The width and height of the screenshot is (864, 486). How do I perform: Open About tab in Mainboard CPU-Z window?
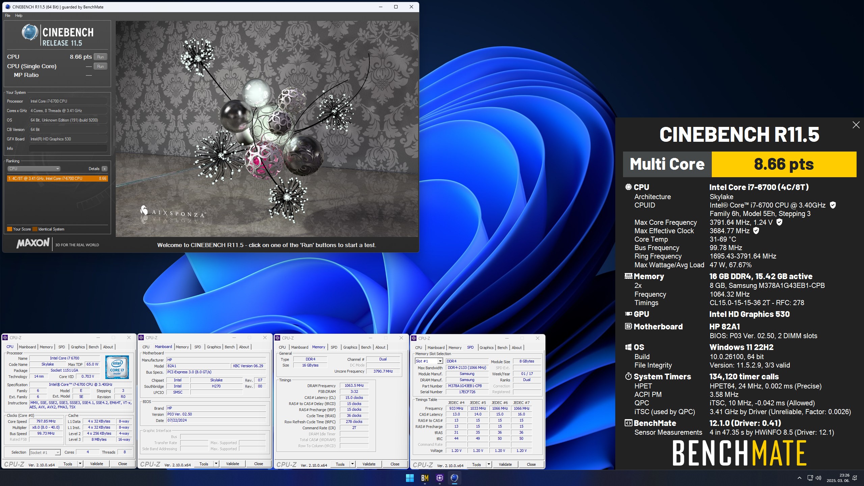click(244, 347)
